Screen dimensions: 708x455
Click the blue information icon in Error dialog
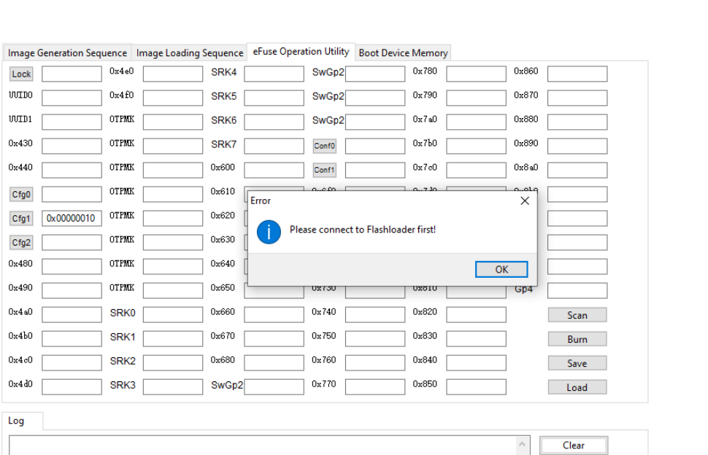pos(269,232)
